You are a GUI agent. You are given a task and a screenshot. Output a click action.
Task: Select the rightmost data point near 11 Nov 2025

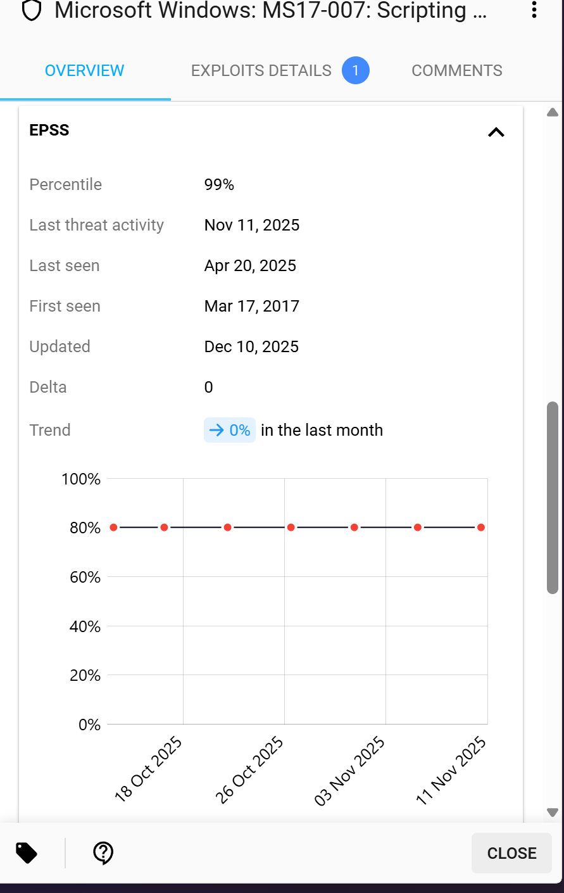(481, 528)
